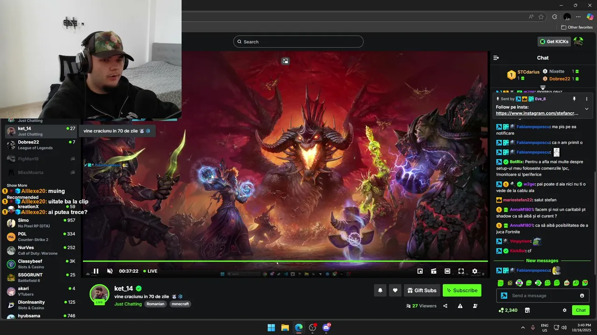This screenshot has height=335, width=597.
Task: Click Dobree22 on the gift leaderboard
Action: [560, 79]
